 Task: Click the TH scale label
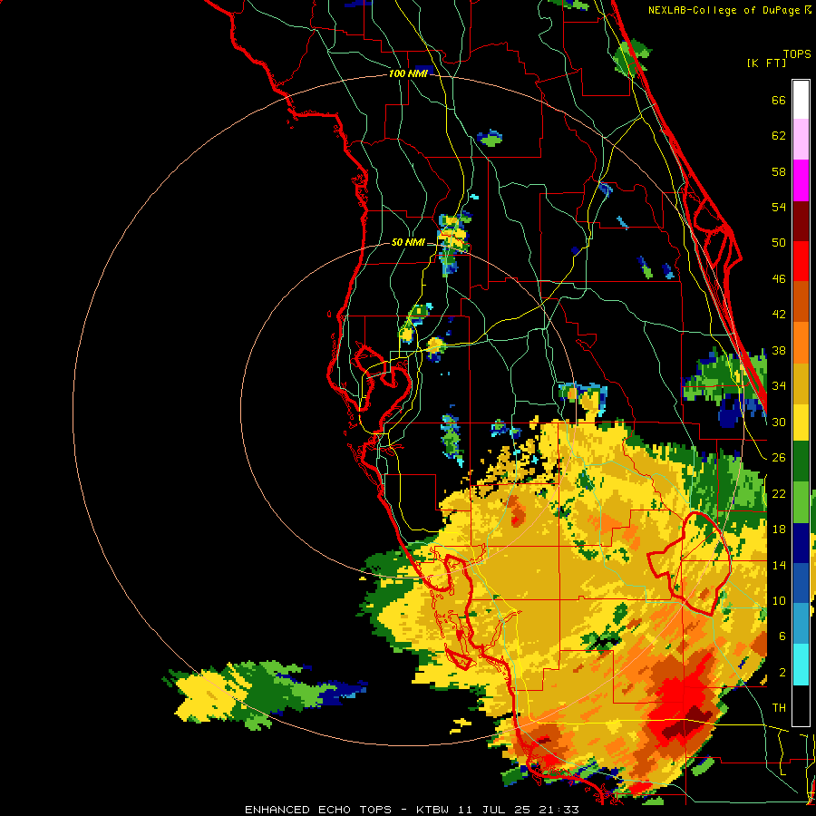pos(779,708)
